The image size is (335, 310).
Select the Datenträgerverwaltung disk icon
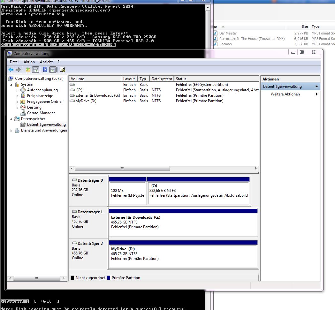23,125
